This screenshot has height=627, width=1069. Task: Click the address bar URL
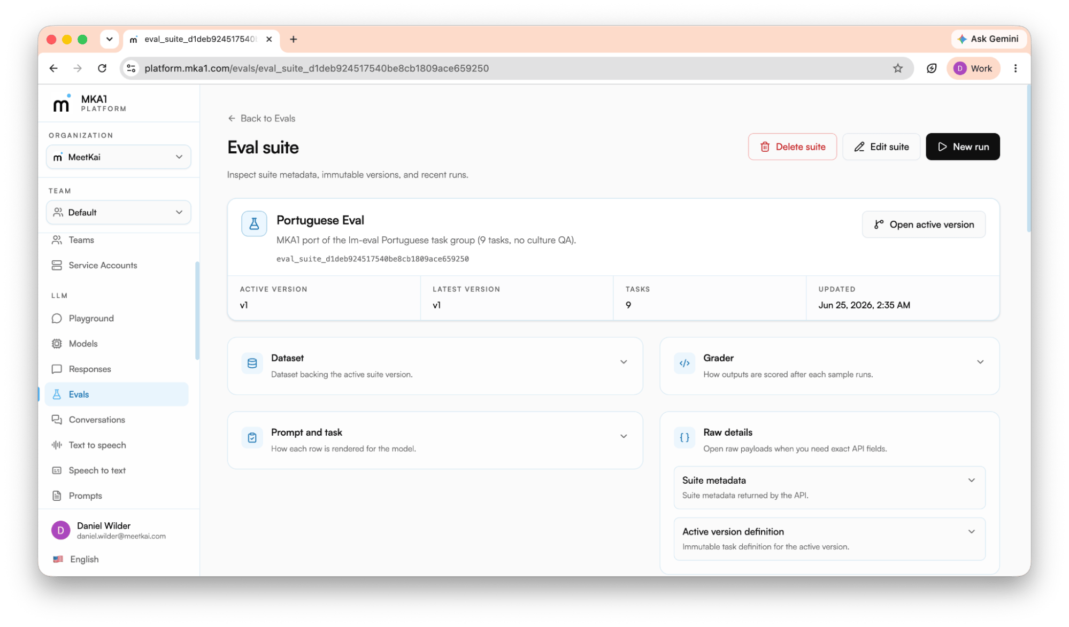click(x=317, y=68)
